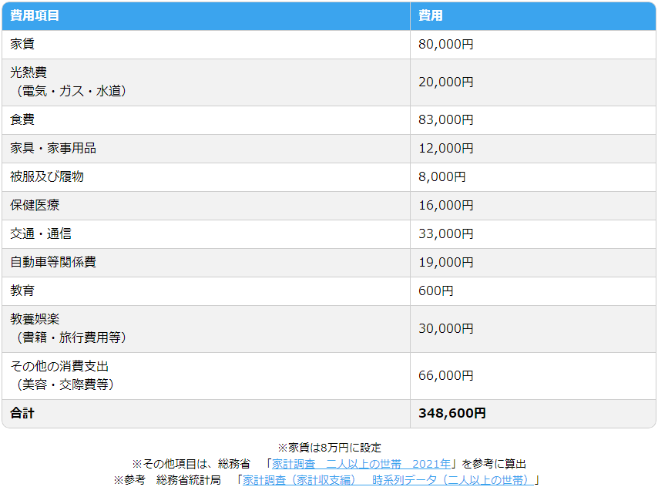The width and height of the screenshot is (658, 497).
Task: Open the 家計調査 二人以上の世帯 2021年 link
Action: click(x=361, y=464)
